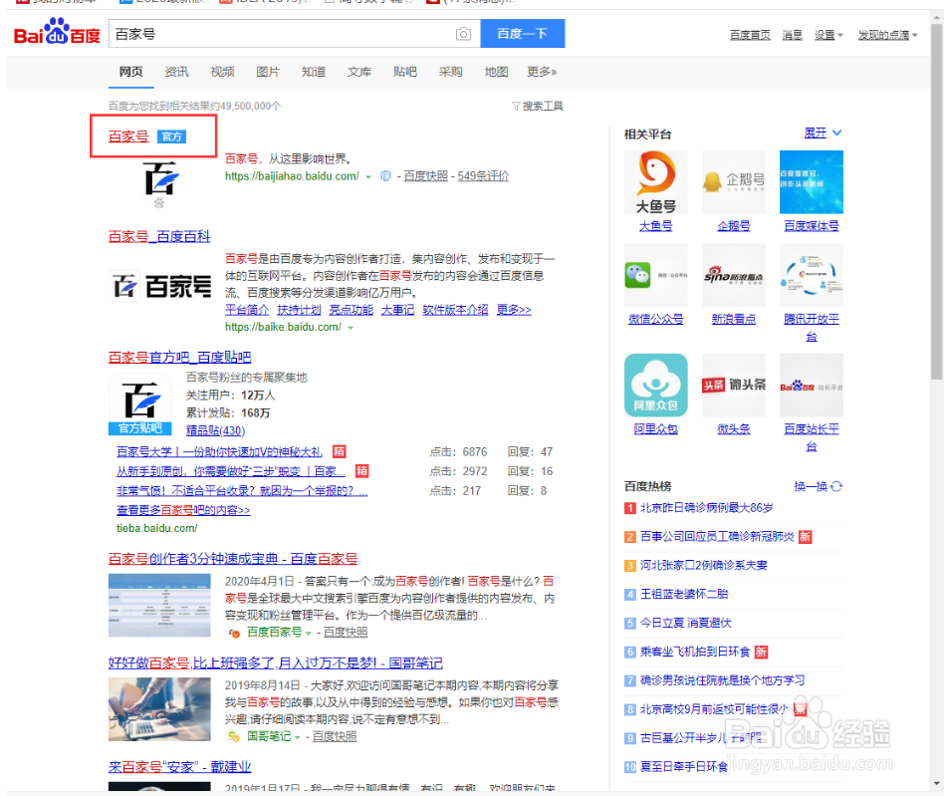The height and width of the screenshot is (796, 944).
Task: Open 软件版本介绍 sublink
Action: (x=455, y=310)
